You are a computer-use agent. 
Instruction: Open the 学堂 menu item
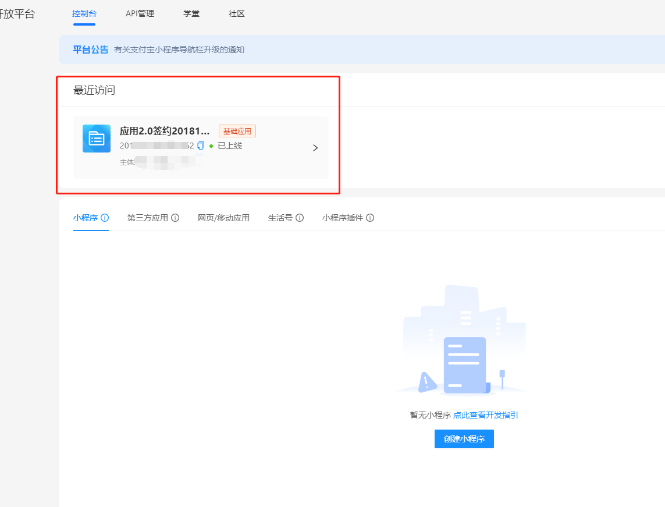click(x=191, y=13)
